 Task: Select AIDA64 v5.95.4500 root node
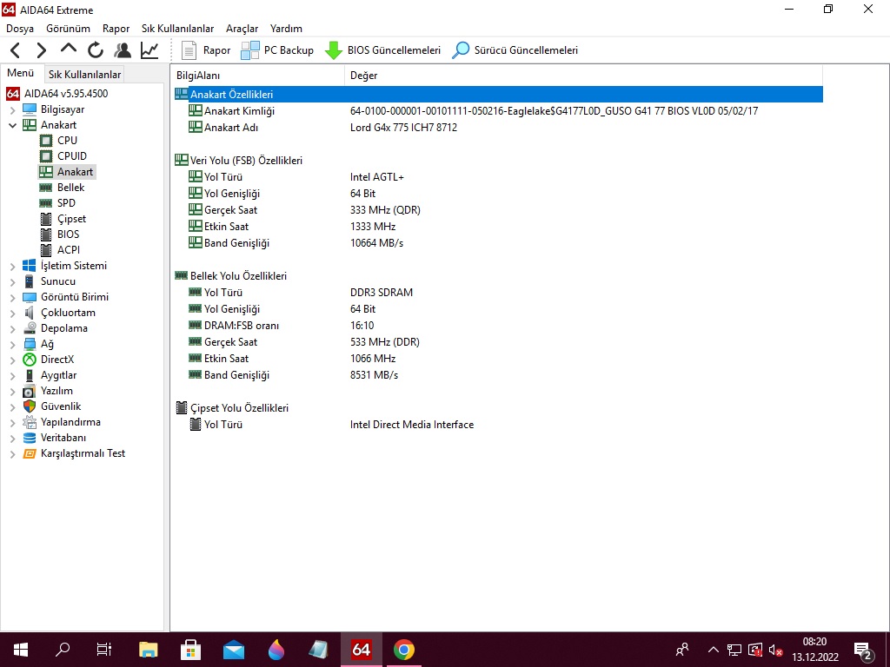tap(66, 94)
